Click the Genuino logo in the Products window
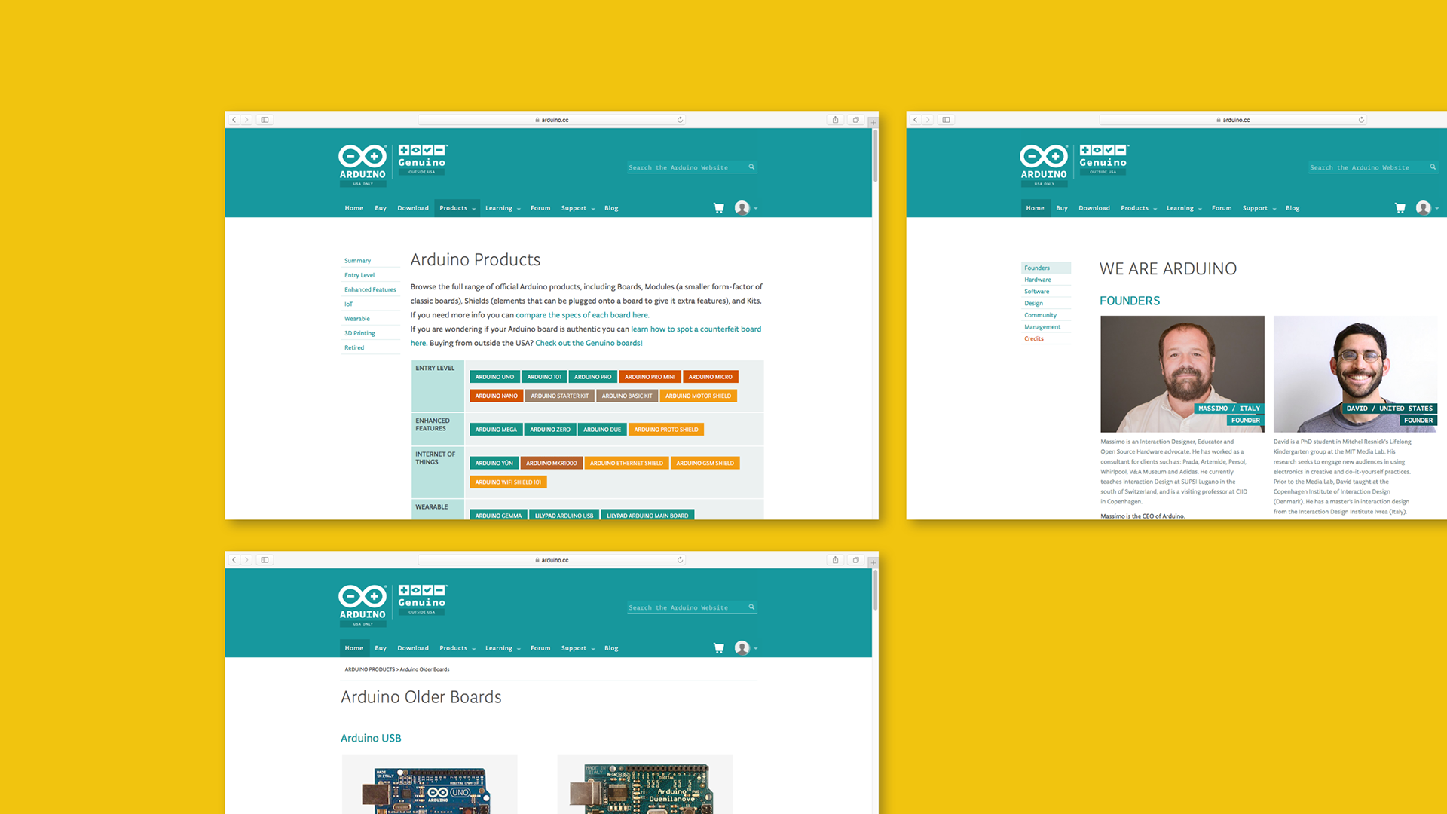 (x=422, y=159)
